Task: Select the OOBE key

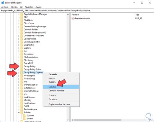Action: 26,106
